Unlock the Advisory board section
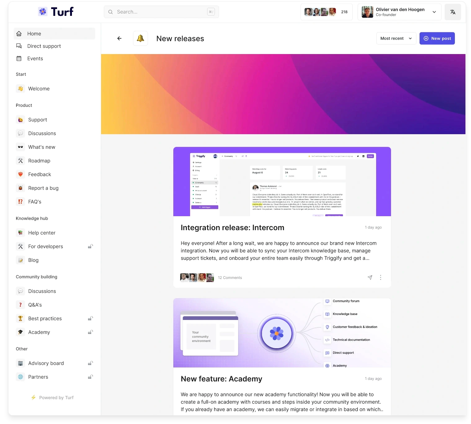This screenshot has width=471, height=424. (90, 363)
